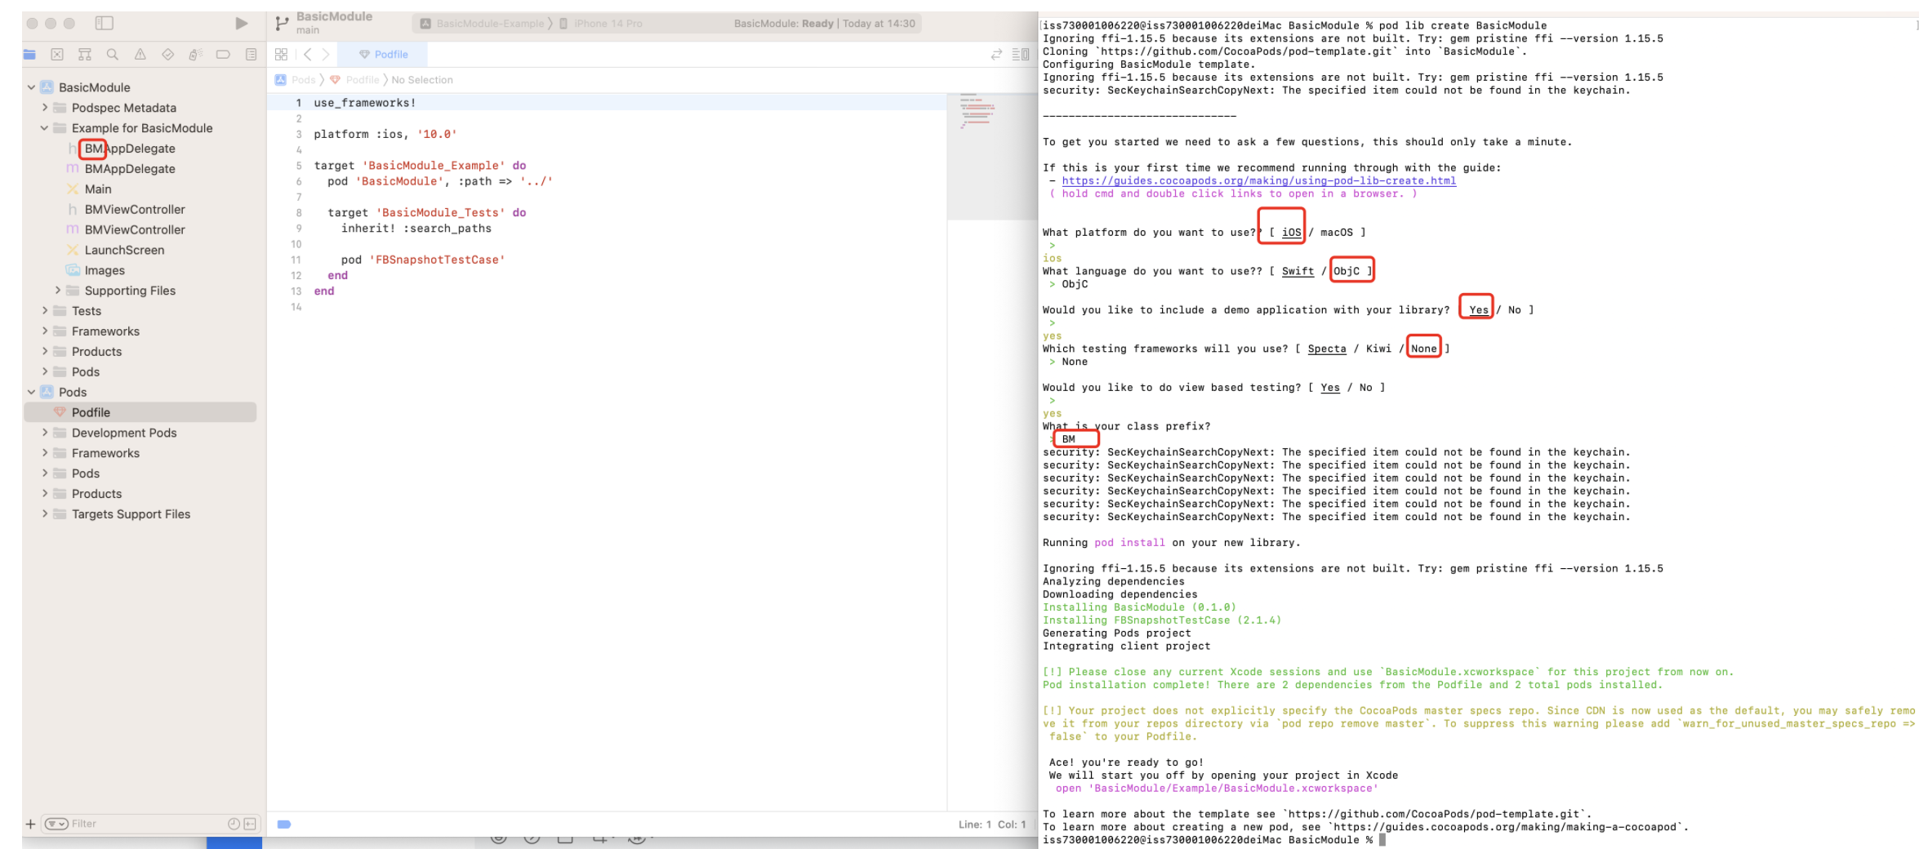The height and width of the screenshot is (849, 1919).
Task: Open the Debug navigator spray icon
Action: tap(195, 55)
